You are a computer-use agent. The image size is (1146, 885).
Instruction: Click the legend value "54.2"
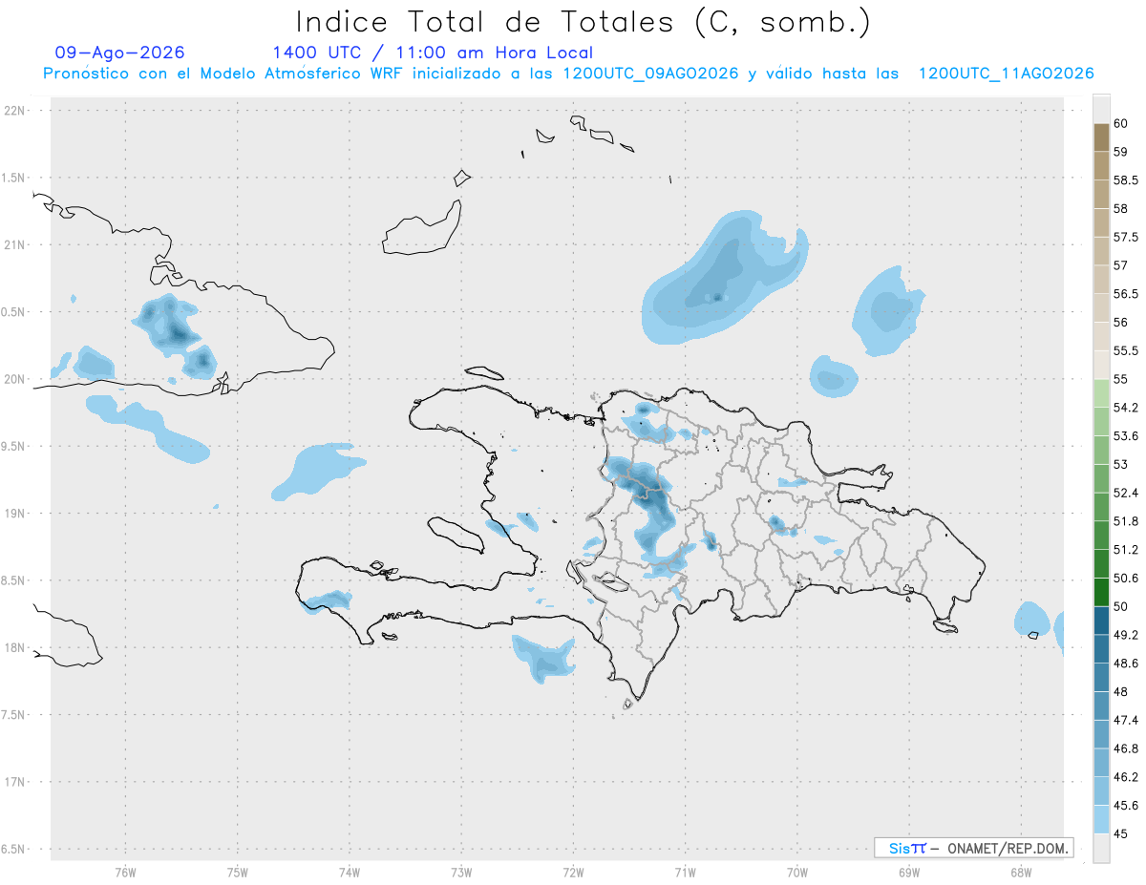click(1125, 408)
